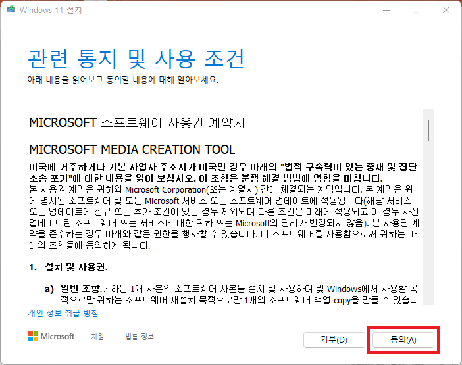462x365 pixels.
Task: Minimize the Windows 11 설치 window
Action: (x=386, y=10)
